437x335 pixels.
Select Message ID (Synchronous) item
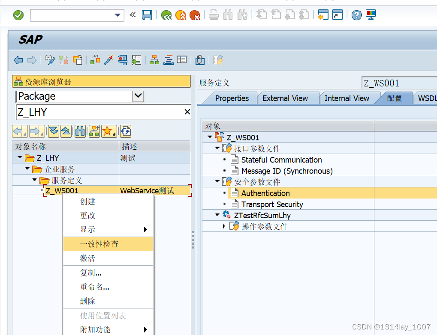(x=287, y=171)
